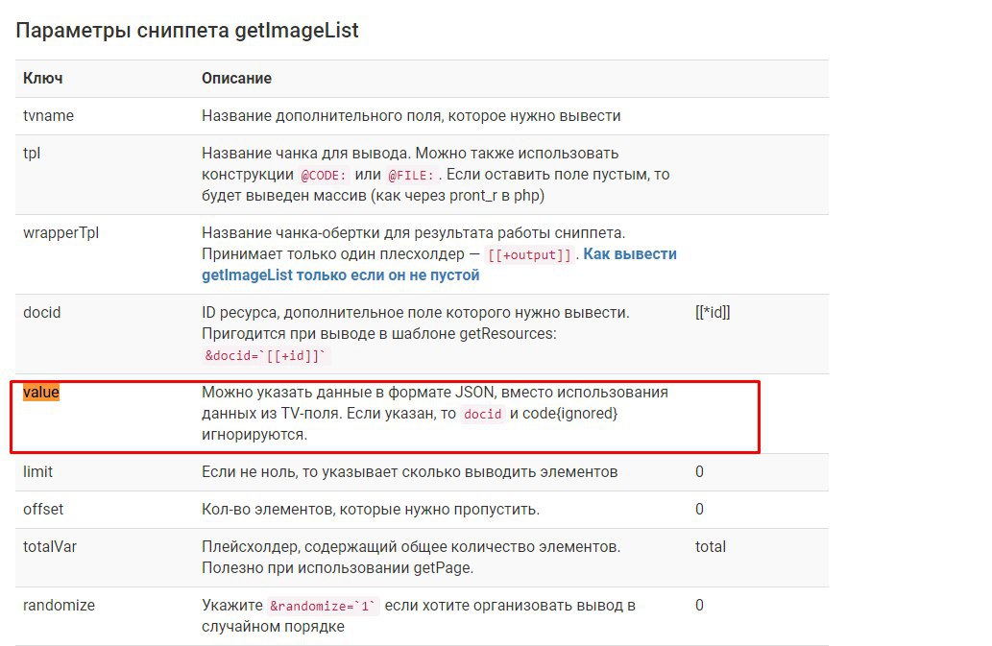Click the 'ID ресурса, дополнительное поле' description
Image resolution: width=992 pixels, height=646 pixels.
coord(416,334)
